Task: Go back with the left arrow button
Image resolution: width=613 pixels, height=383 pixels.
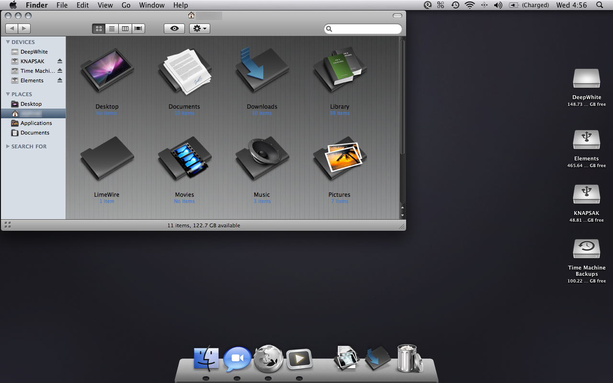Action: click(x=12, y=29)
